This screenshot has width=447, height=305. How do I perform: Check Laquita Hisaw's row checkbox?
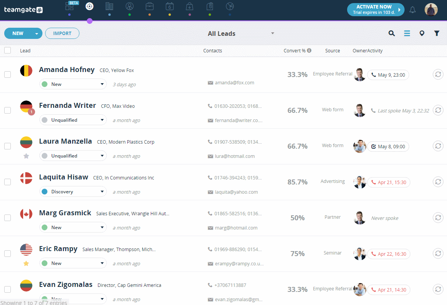(x=8, y=182)
